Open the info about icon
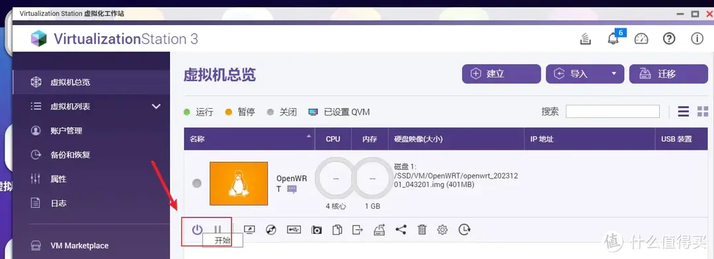The height and width of the screenshot is (259, 714). [x=697, y=39]
